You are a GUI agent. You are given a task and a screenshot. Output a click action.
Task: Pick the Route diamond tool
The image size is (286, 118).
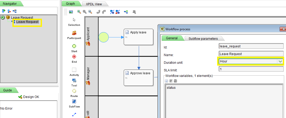74,91
